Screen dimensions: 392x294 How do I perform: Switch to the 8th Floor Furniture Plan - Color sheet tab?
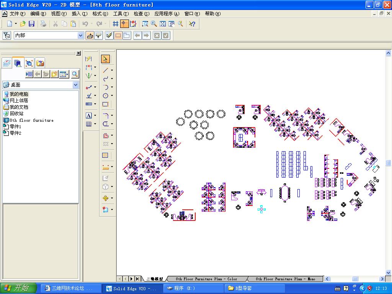pyautogui.click(x=206, y=279)
